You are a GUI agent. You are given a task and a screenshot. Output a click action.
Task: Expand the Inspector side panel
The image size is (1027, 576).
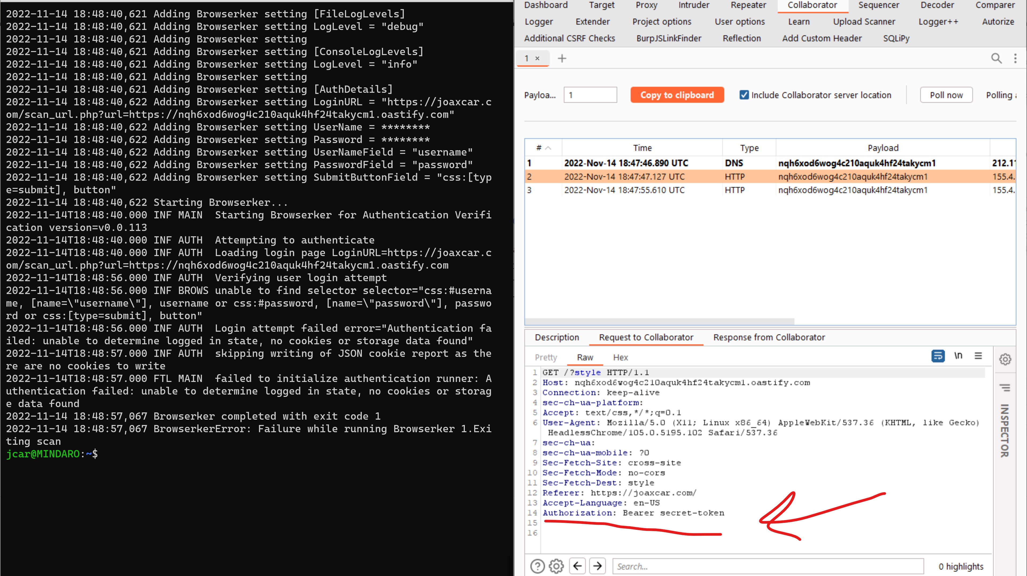(x=1005, y=430)
